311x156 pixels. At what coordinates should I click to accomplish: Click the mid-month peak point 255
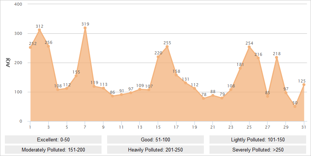[167, 46]
